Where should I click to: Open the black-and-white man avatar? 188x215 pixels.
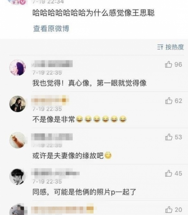(18, 176)
